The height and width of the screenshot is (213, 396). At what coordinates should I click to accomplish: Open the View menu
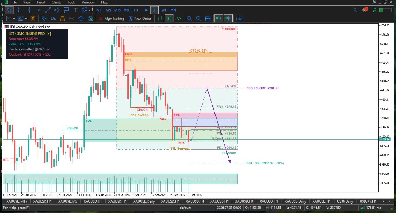(x=27, y=2)
